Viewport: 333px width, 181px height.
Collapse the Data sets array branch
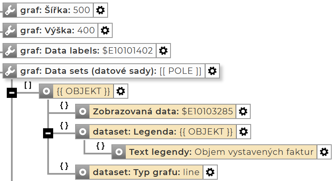pyautogui.click(x=12, y=92)
